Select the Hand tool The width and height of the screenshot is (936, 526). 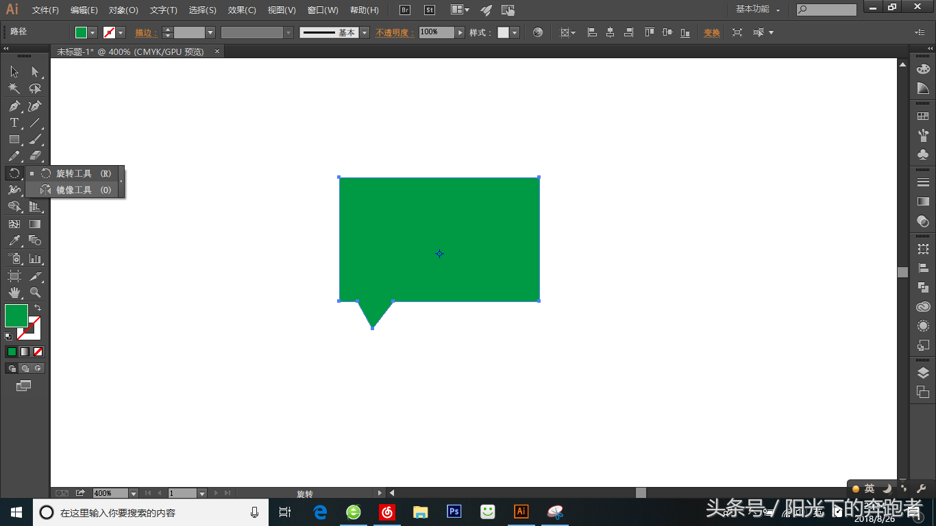pos(14,292)
